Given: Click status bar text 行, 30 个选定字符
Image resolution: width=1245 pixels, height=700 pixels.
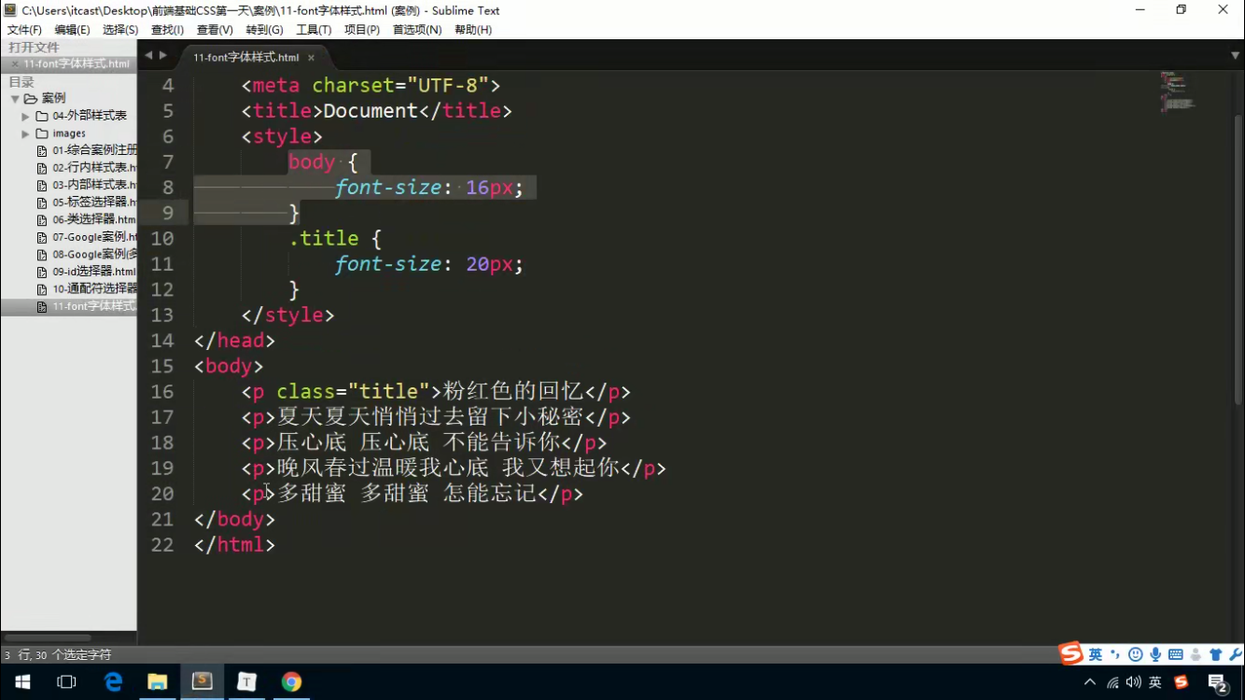Looking at the screenshot, I should tap(58, 655).
